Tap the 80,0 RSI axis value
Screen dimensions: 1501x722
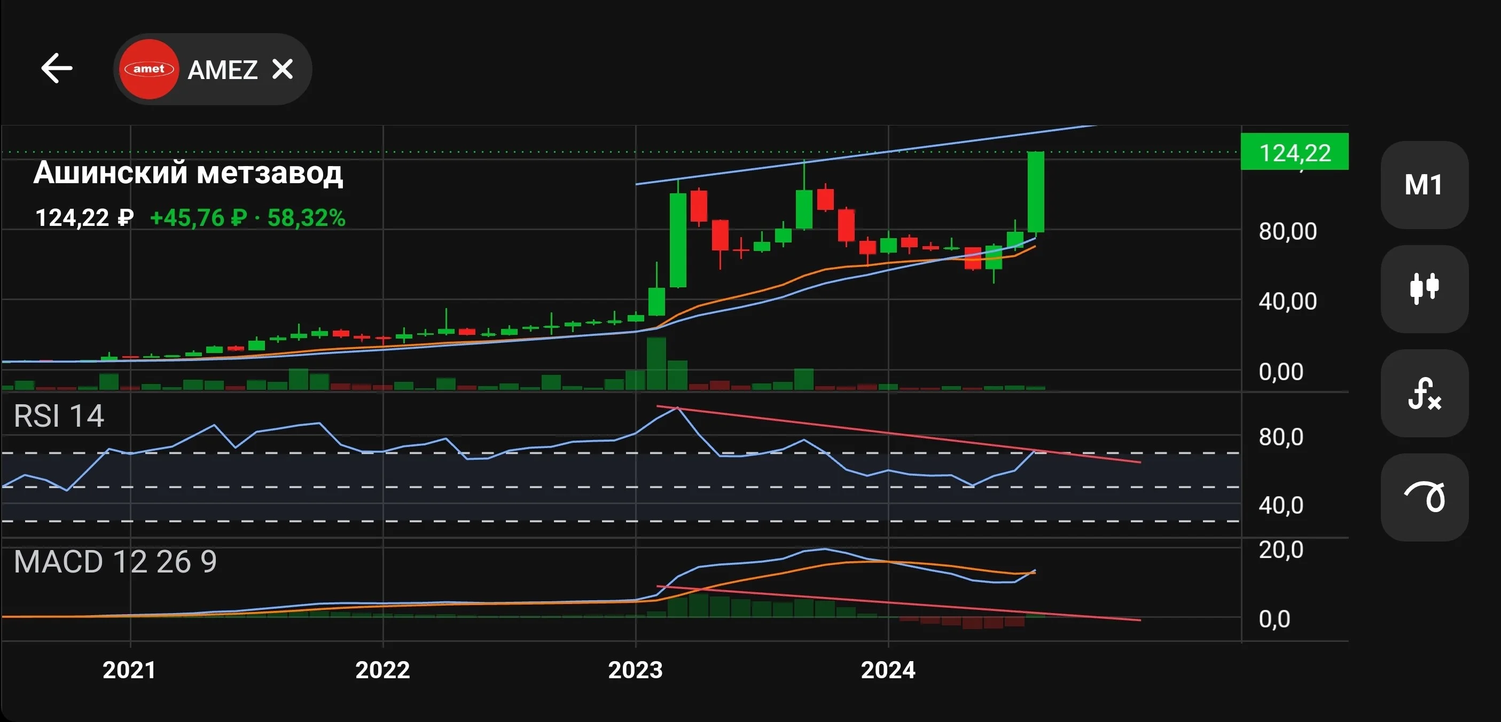[1281, 437]
